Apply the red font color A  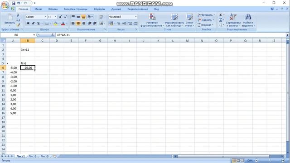63,23
